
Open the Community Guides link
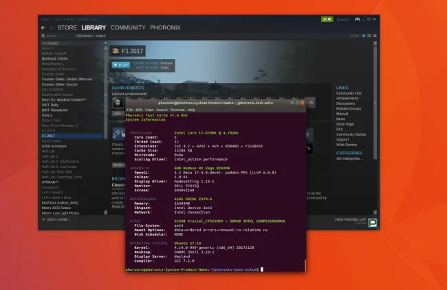click(x=351, y=134)
